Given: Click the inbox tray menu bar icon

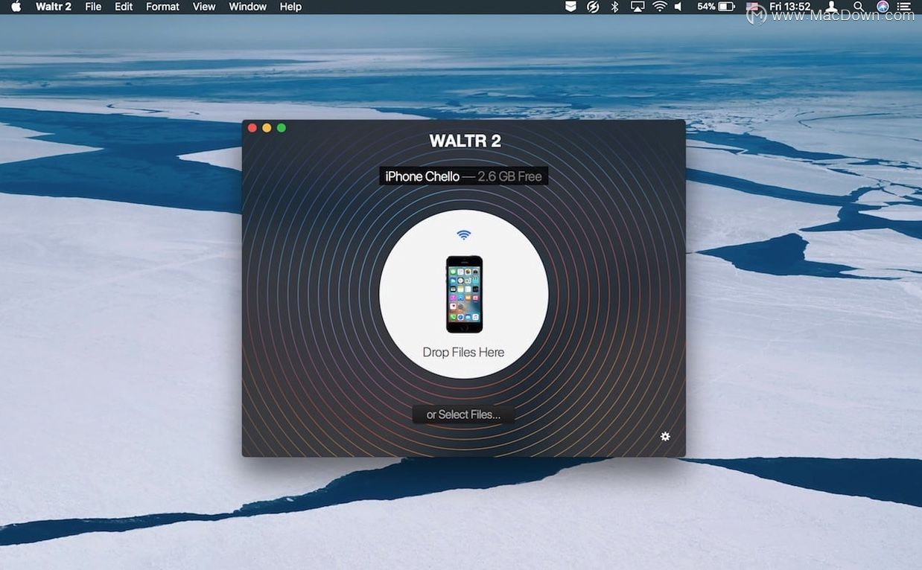Looking at the screenshot, I should (570, 7).
